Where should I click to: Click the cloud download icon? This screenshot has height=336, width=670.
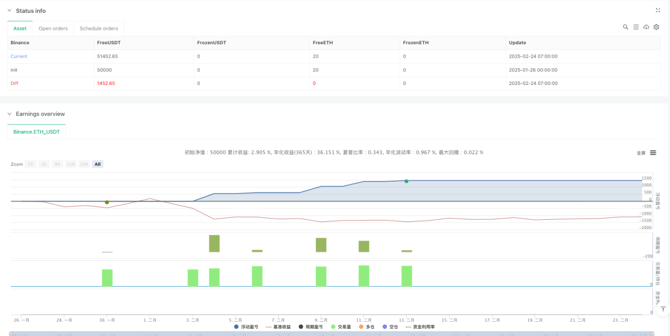(x=646, y=27)
